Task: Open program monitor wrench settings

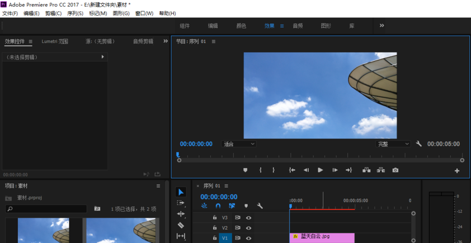Action: pyautogui.click(x=419, y=144)
